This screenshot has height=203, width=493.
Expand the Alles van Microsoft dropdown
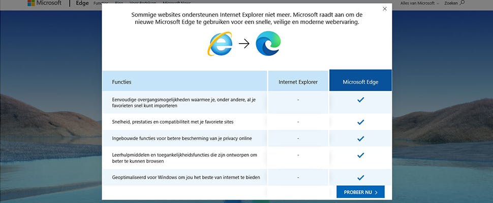tap(420, 3)
